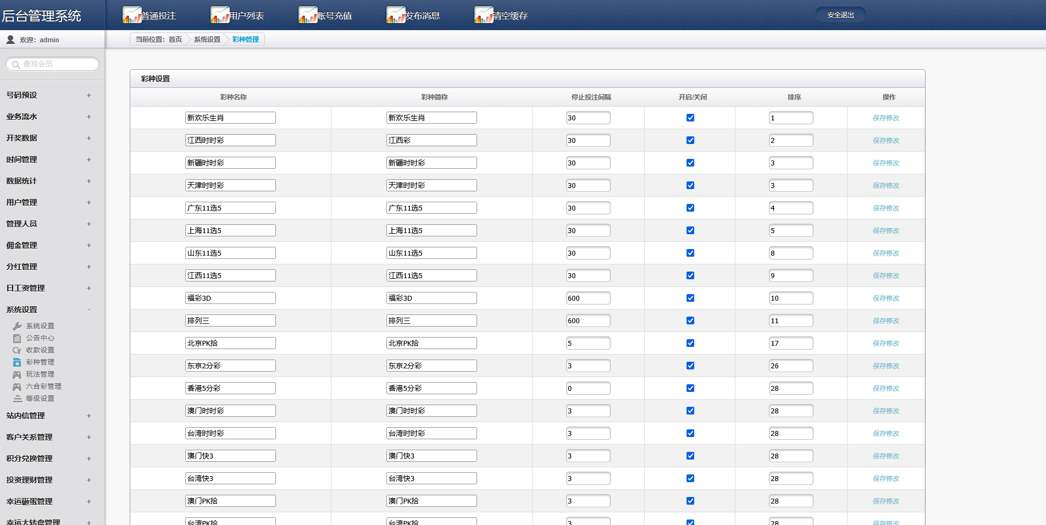The image size is (1046, 525).
Task: Click the 普通投注 chart icon
Action: click(x=132, y=15)
